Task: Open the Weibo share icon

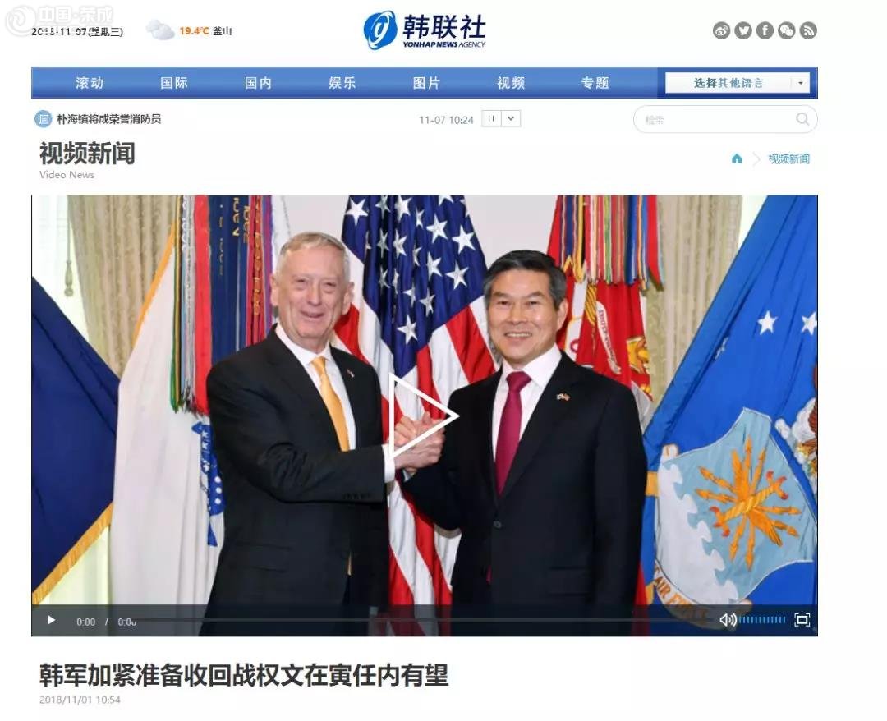Action: (x=721, y=30)
